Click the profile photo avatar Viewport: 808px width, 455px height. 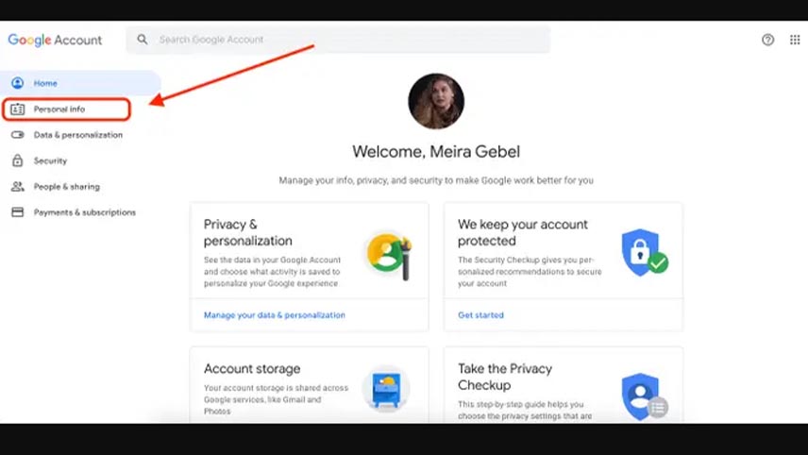pyautogui.click(x=436, y=101)
